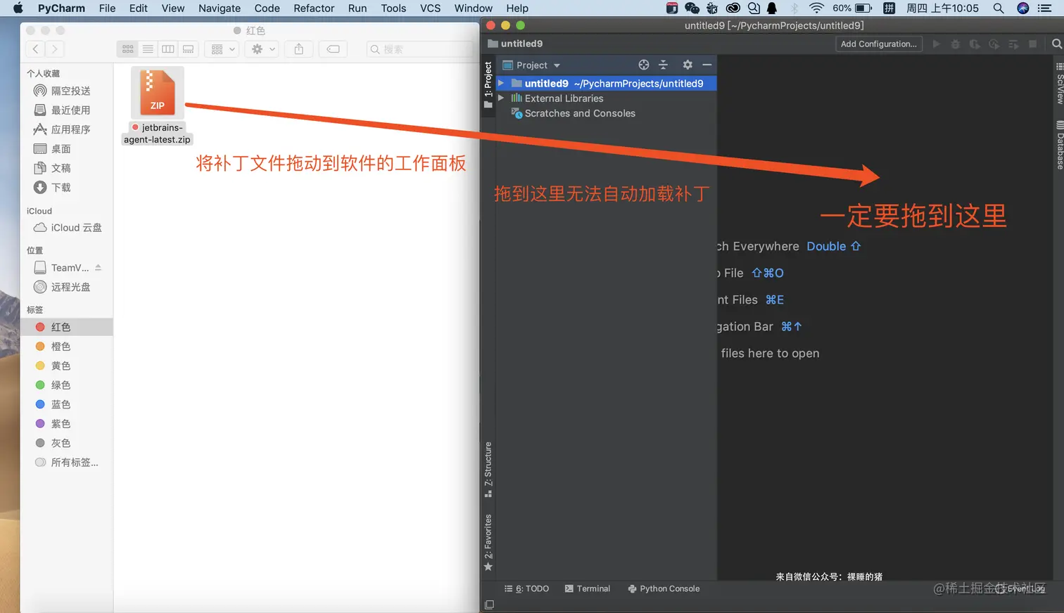Select the 绿色 color tag in Finder sidebar
The width and height of the screenshot is (1064, 613).
(x=60, y=385)
